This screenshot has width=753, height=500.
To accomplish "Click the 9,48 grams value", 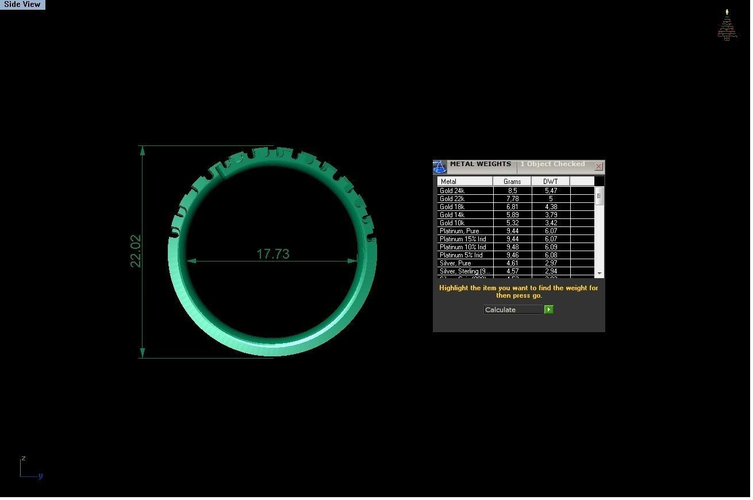I will (512, 247).
